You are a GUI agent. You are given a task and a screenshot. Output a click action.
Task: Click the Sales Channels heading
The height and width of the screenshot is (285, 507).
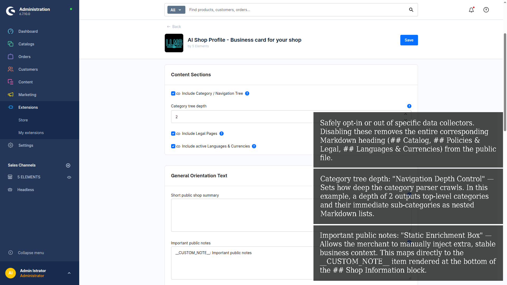(22, 165)
